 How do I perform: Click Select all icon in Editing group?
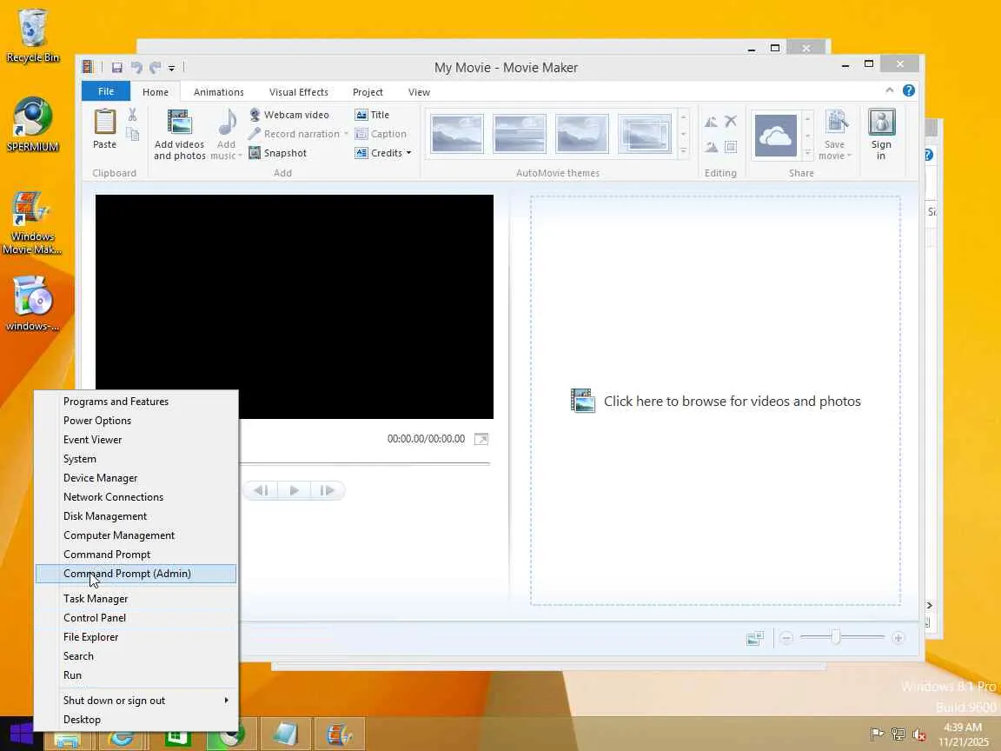tap(731, 147)
